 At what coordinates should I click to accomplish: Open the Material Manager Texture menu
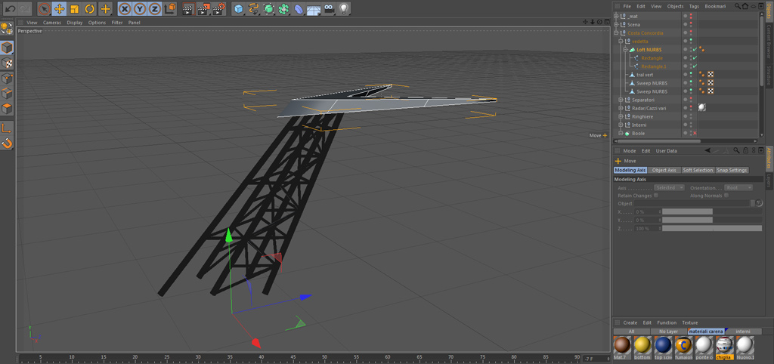point(689,322)
